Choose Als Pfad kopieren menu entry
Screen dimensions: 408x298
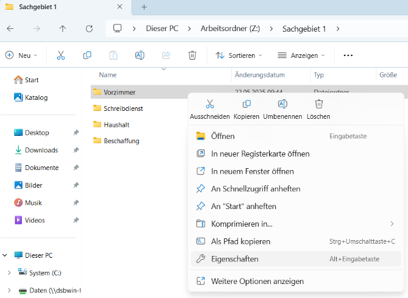[240, 241]
